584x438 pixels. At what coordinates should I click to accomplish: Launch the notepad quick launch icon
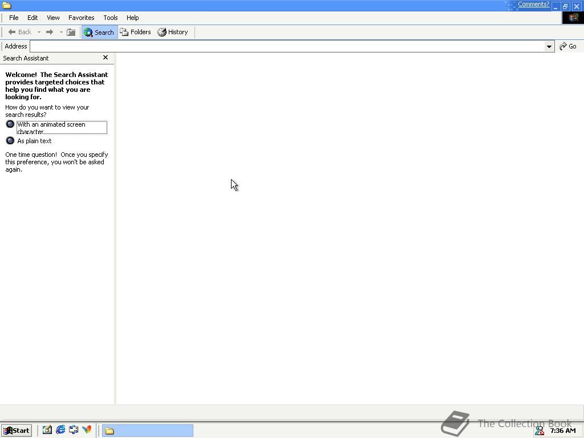click(x=47, y=430)
